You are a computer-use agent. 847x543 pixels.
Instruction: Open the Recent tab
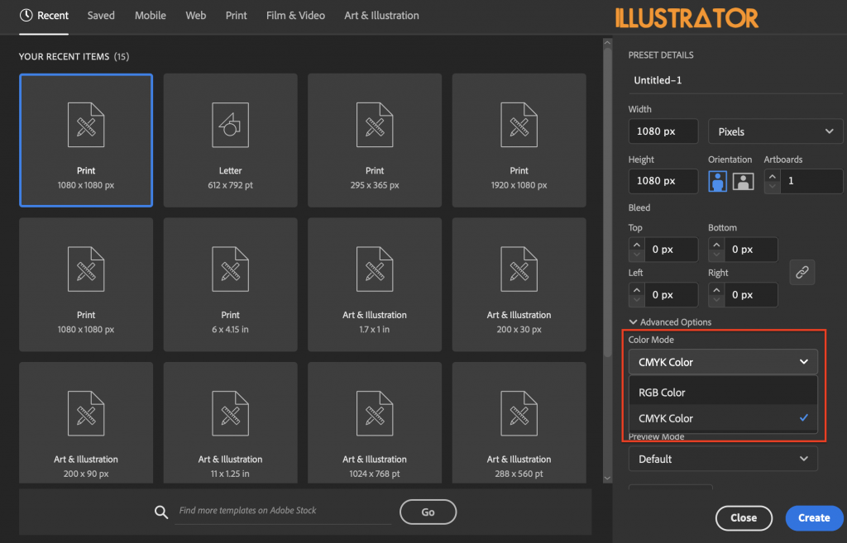pos(45,16)
